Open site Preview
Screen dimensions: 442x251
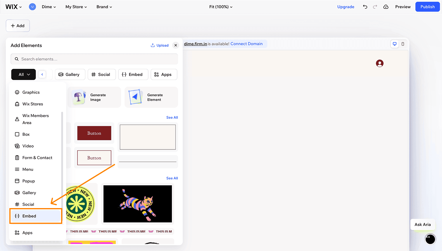pos(403,7)
